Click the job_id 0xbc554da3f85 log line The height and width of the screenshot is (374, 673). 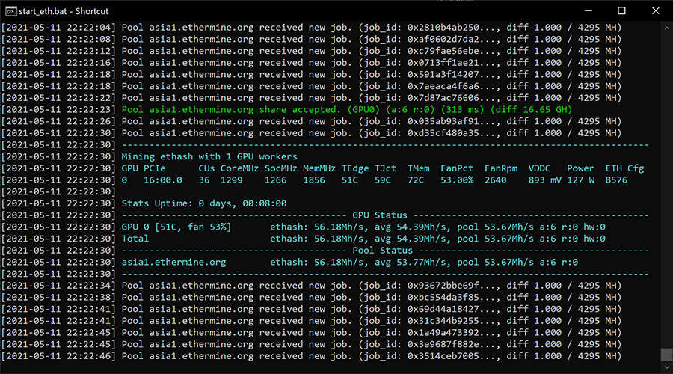[x=311, y=297]
